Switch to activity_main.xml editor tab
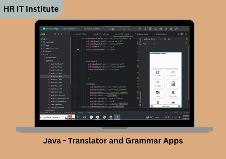This screenshot has height=159, width=226. click(x=101, y=34)
